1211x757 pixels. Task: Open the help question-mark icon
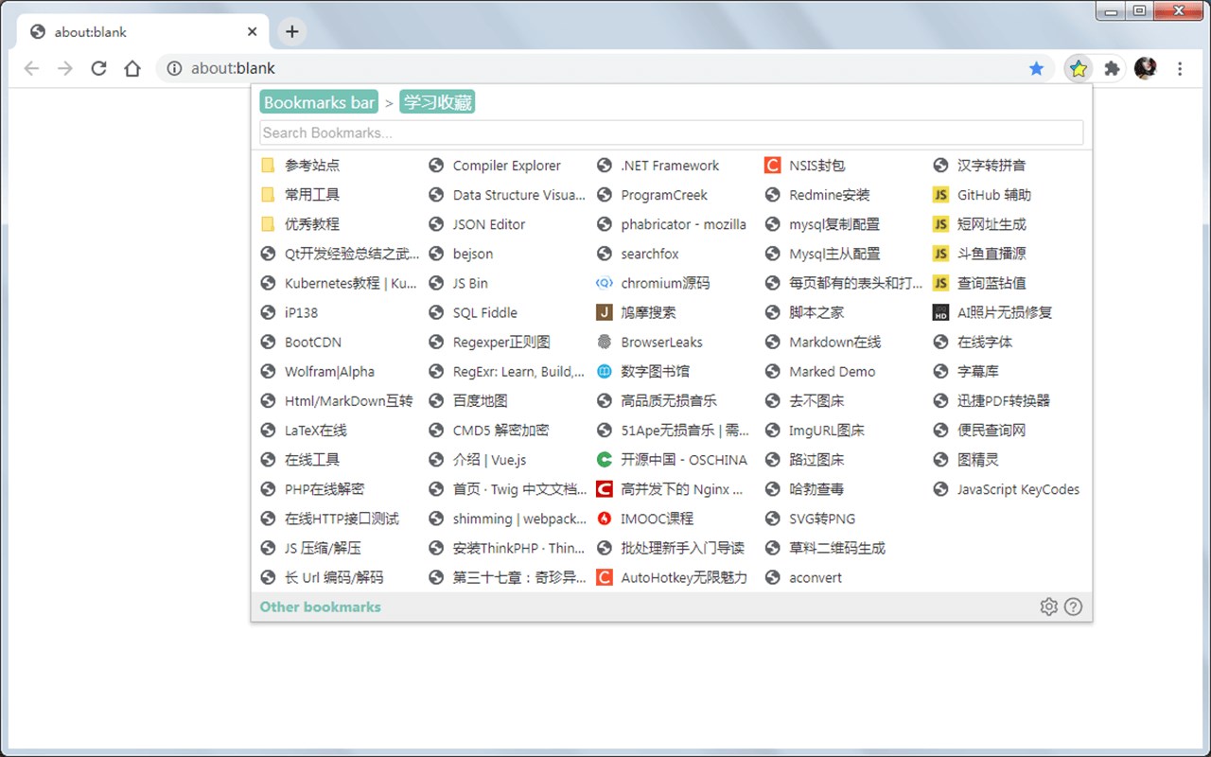(x=1073, y=607)
